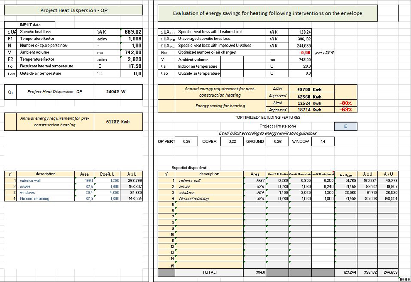Screen dimensions: 411x282
Task: Click the cover Coeff. U value 1,900
Action: [107, 187]
